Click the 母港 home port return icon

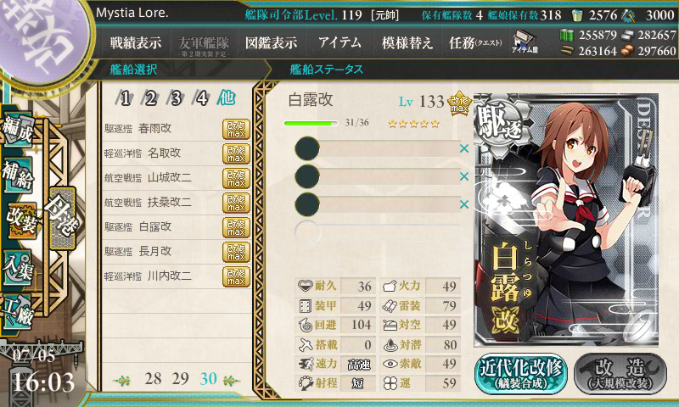(x=63, y=218)
